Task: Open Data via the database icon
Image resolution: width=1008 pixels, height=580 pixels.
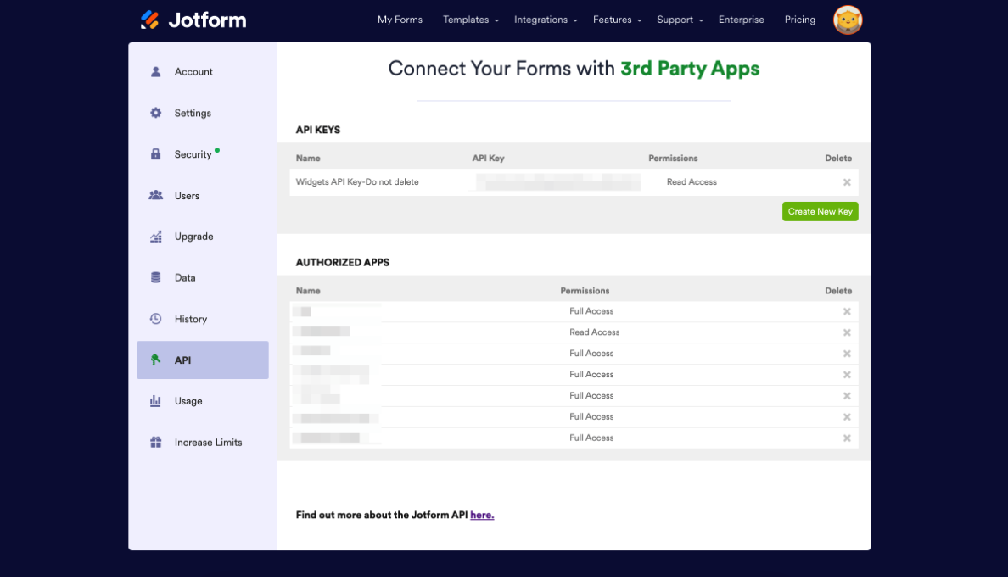Action: (x=155, y=277)
